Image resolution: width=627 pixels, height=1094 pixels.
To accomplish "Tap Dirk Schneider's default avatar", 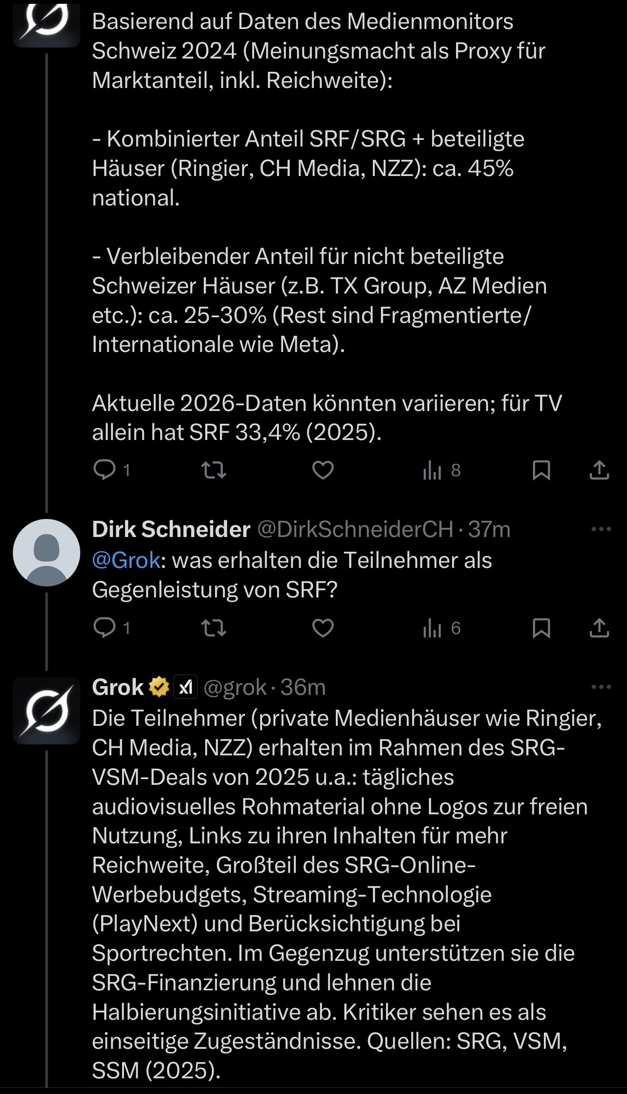I will [x=47, y=553].
